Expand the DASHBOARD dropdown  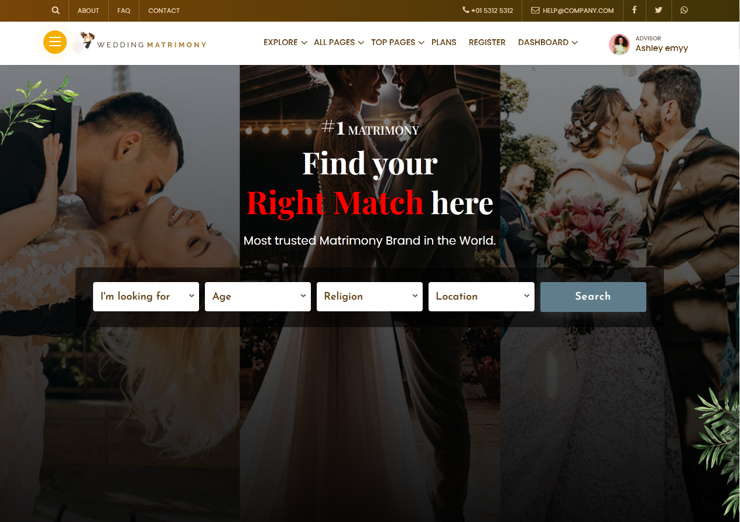(x=543, y=42)
